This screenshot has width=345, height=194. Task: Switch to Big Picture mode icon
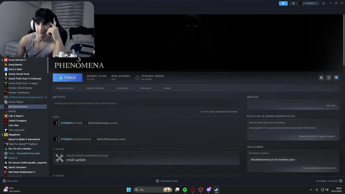[324, 4]
